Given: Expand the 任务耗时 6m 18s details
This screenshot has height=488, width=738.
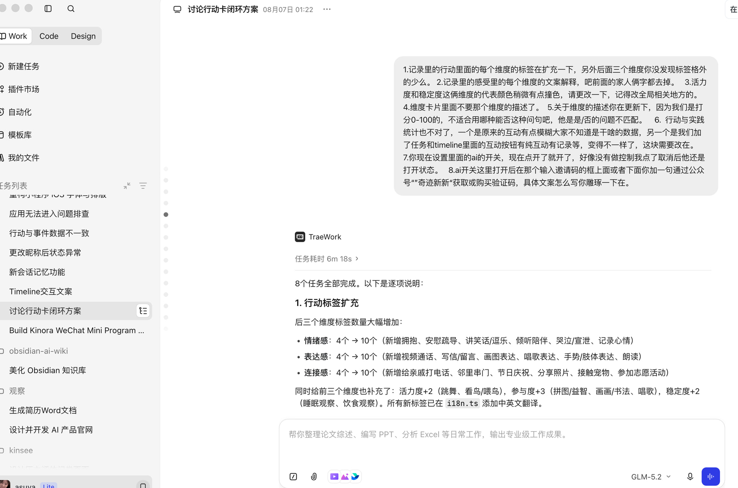Looking at the screenshot, I should pyautogui.click(x=327, y=259).
